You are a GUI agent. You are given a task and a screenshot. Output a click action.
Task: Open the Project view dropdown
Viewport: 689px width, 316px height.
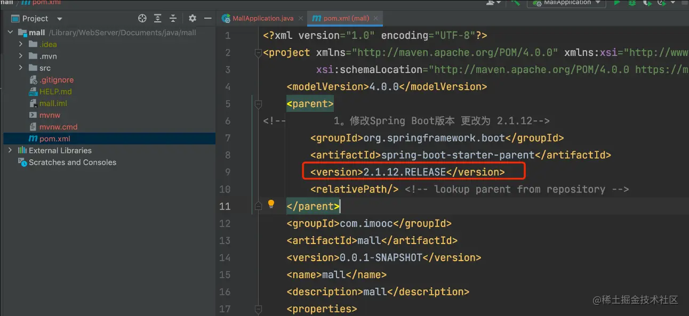[59, 19]
